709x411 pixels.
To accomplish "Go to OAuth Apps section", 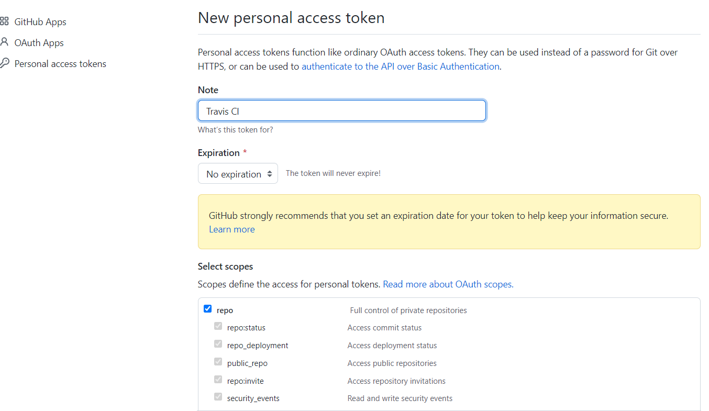I will 39,43.
